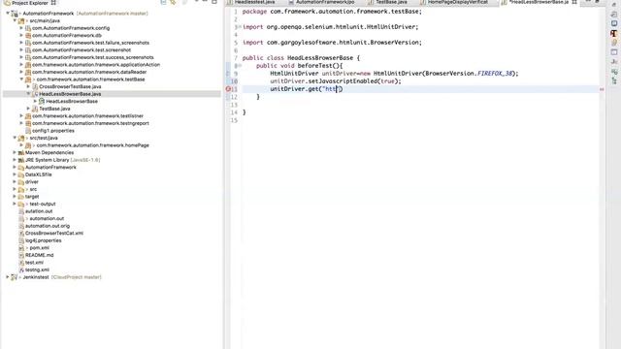Click FIREFOX_38 in the code
621x349 pixels.
click(x=495, y=74)
